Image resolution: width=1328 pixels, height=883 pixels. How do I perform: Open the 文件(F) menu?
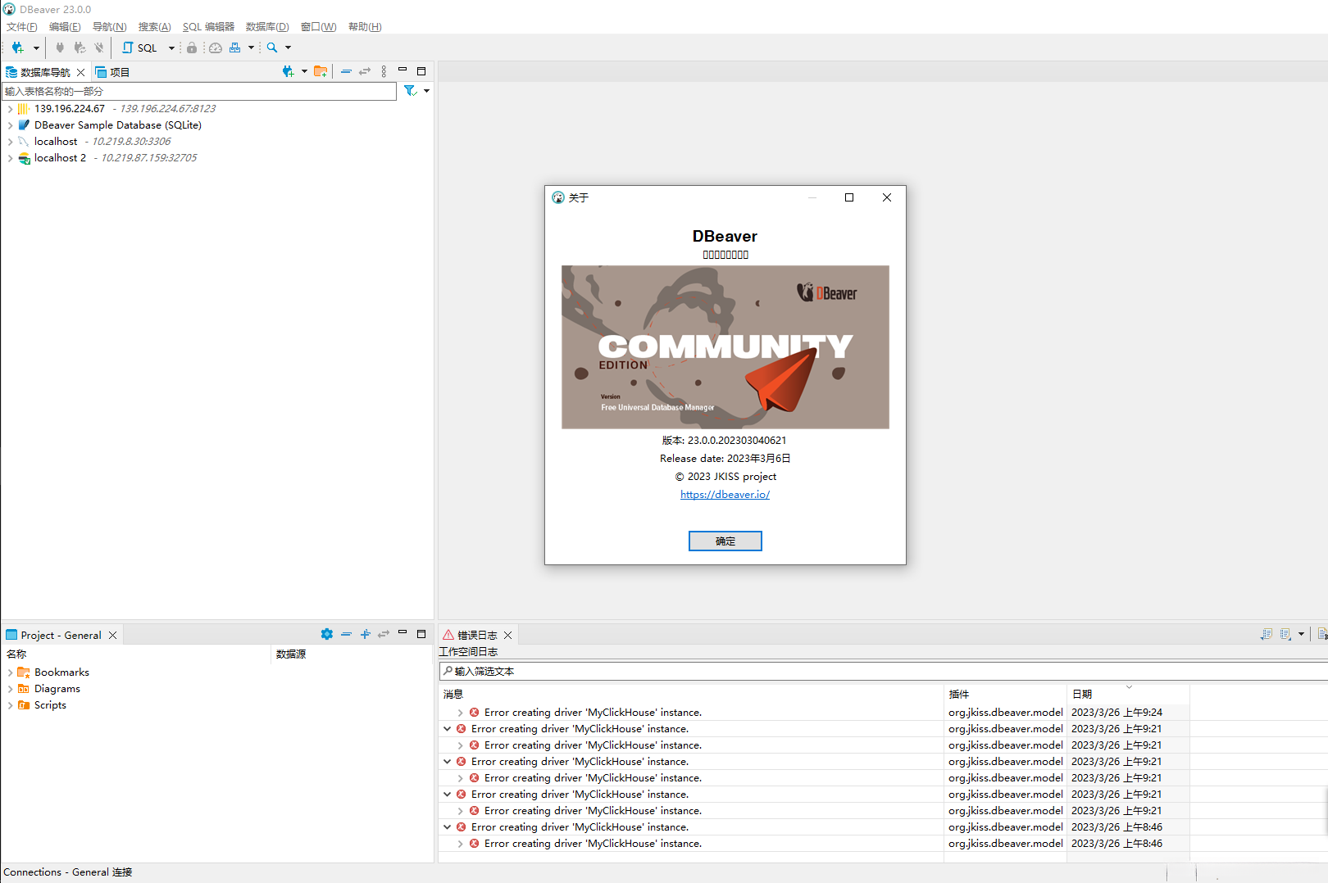pyautogui.click(x=22, y=26)
